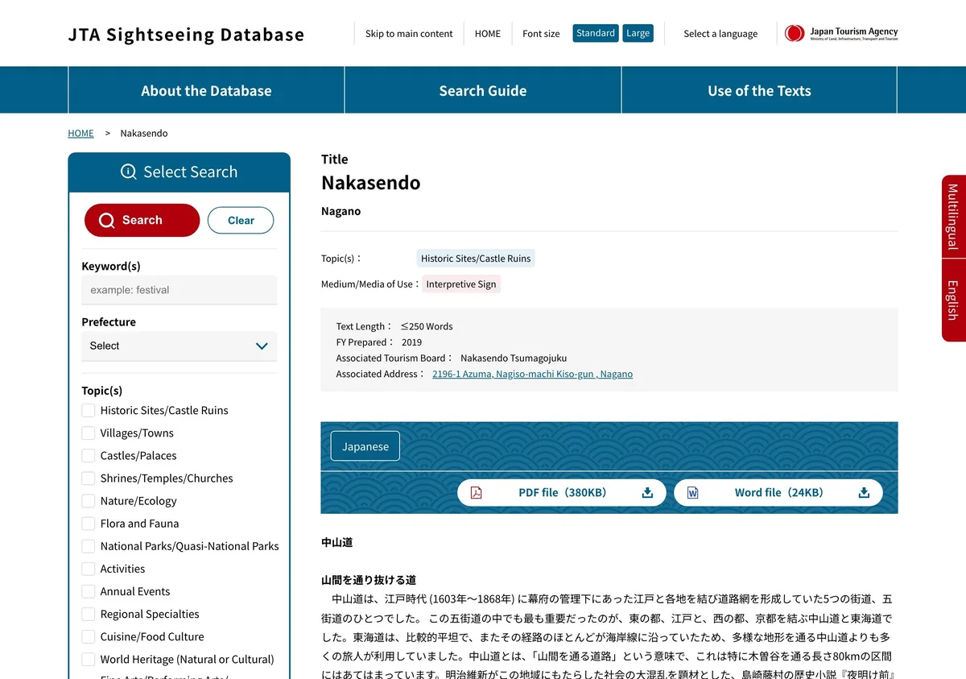
Task: Click the Historic Sites/Castle Ruins topic tag
Action: click(476, 259)
